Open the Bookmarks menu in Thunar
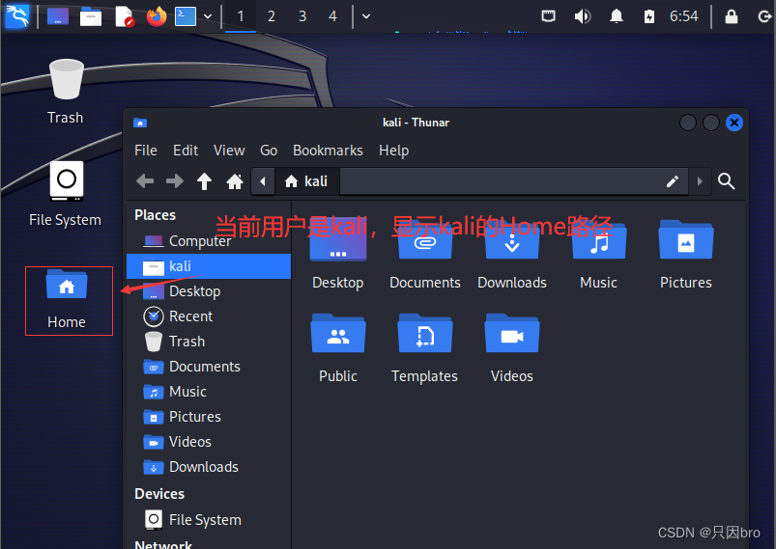Screen dimensions: 776x549 pos(328,151)
